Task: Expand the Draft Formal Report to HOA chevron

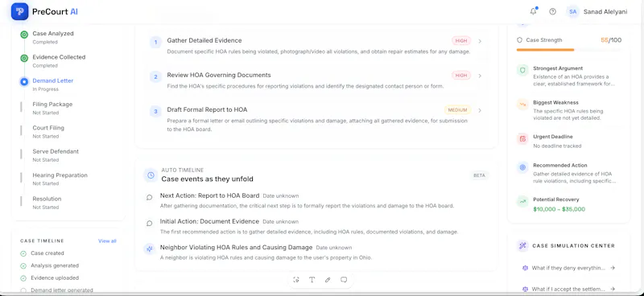Action: pyautogui.click(x=480, y=110)
